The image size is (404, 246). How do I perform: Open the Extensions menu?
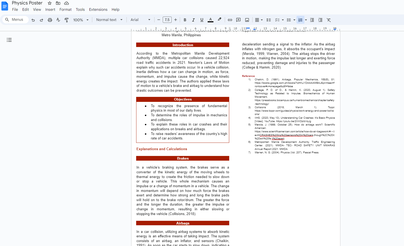98,9
